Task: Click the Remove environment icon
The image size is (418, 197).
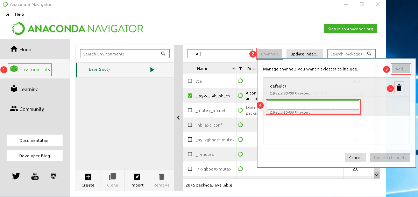Action: 161,177
